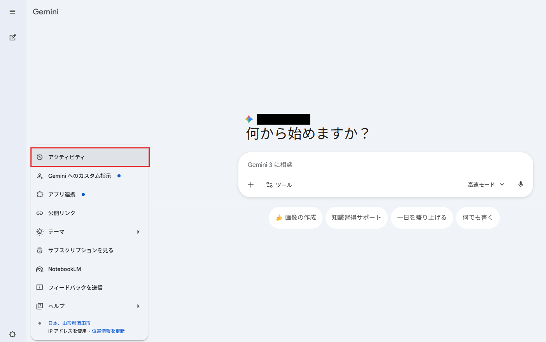Screen dimensions: 546x342
Task: Open NotebookLM from the menu
Action: click(89, 269)
